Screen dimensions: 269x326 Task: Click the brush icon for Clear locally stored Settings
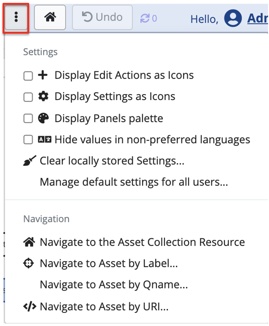pos(29,160)
